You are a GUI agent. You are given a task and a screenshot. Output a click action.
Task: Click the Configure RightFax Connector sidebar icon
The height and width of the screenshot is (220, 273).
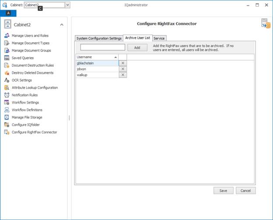(7, 132)
